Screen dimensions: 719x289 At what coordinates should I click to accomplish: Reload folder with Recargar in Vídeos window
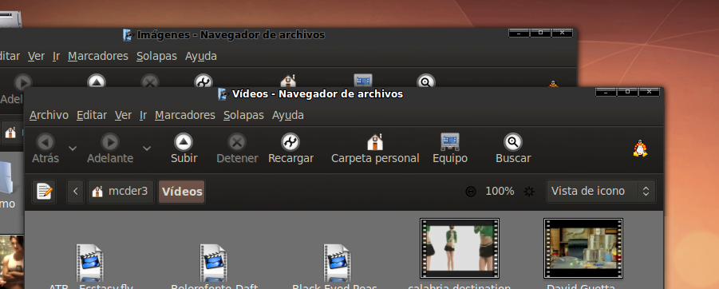(290, 148)
